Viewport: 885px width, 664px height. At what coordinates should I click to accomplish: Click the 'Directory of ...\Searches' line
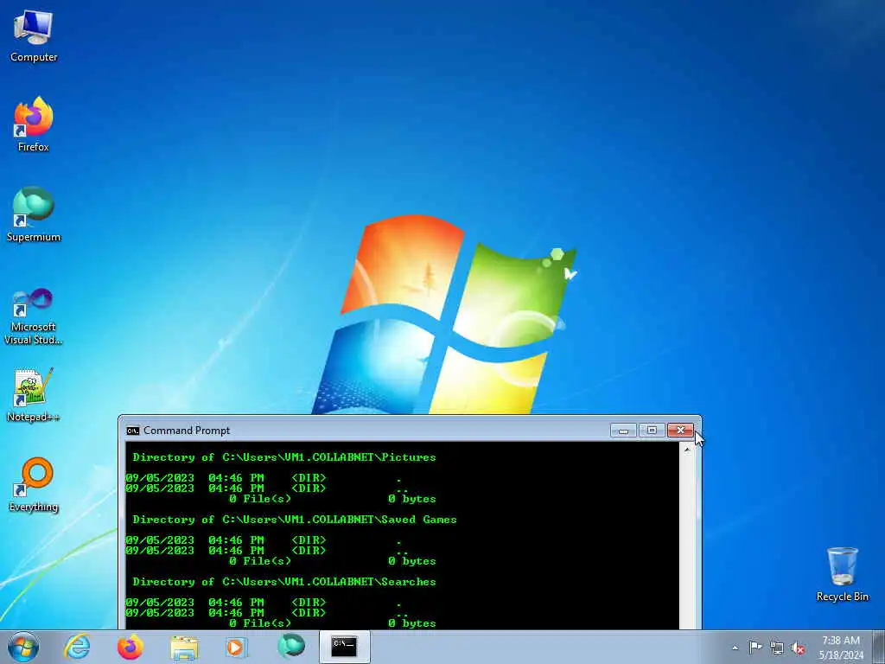click(x=284, y=582)
